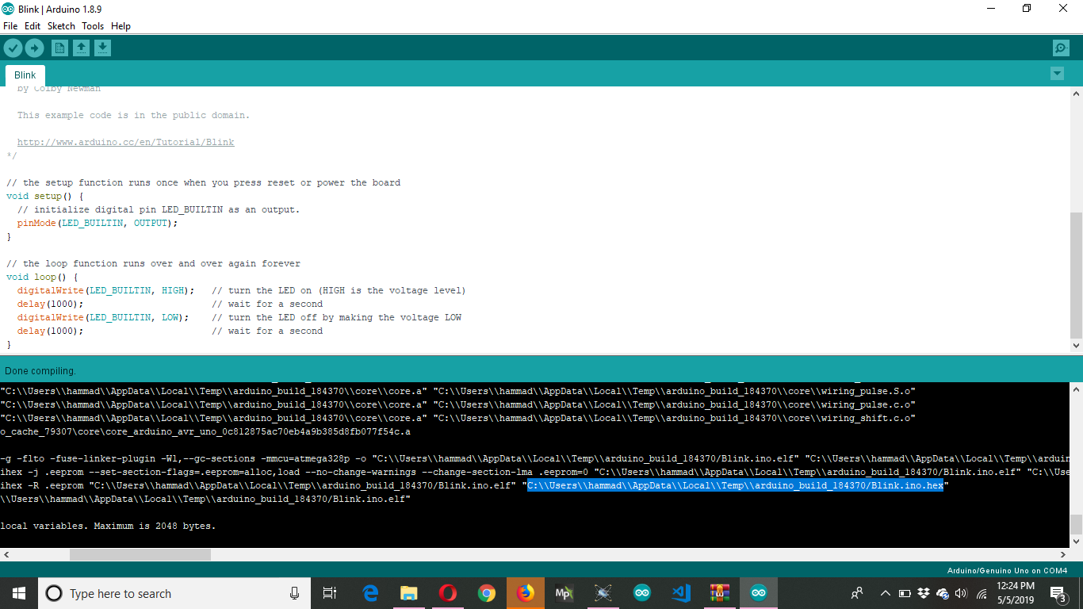Click the taskbar microphone icon

coord(295,593)
